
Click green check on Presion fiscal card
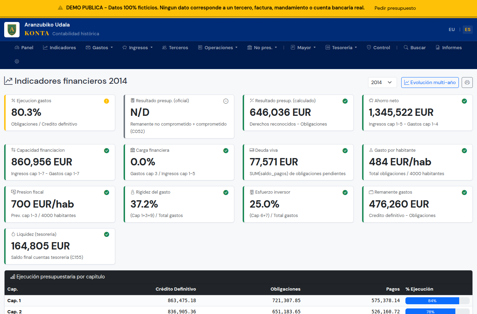point(107,193)
